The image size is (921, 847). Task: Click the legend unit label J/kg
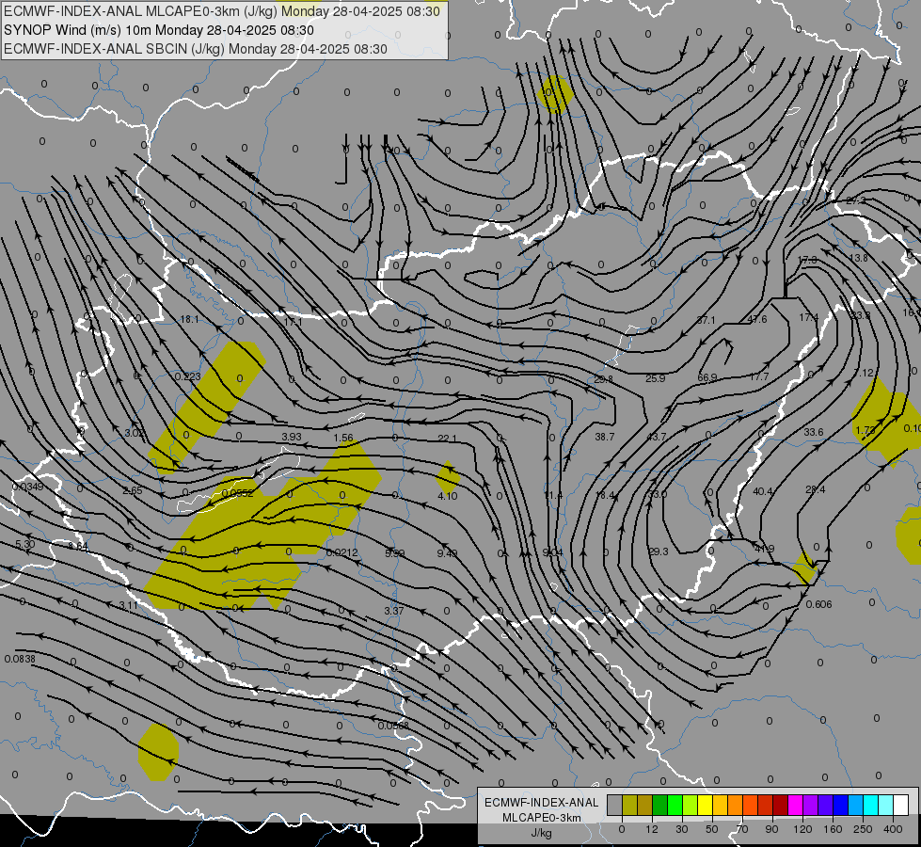[x=542, y=833]
